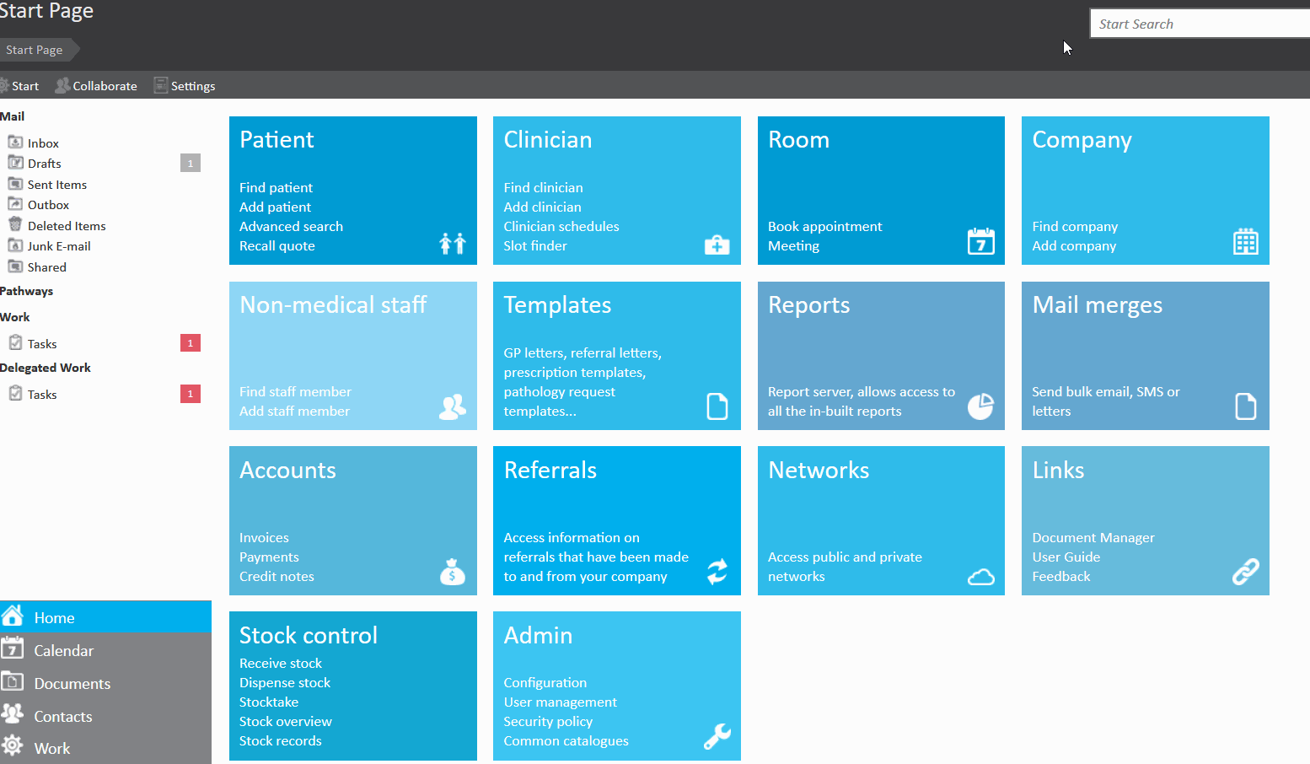
Task: Open the Collaborate menu
Action: click(x=96, y=86)
